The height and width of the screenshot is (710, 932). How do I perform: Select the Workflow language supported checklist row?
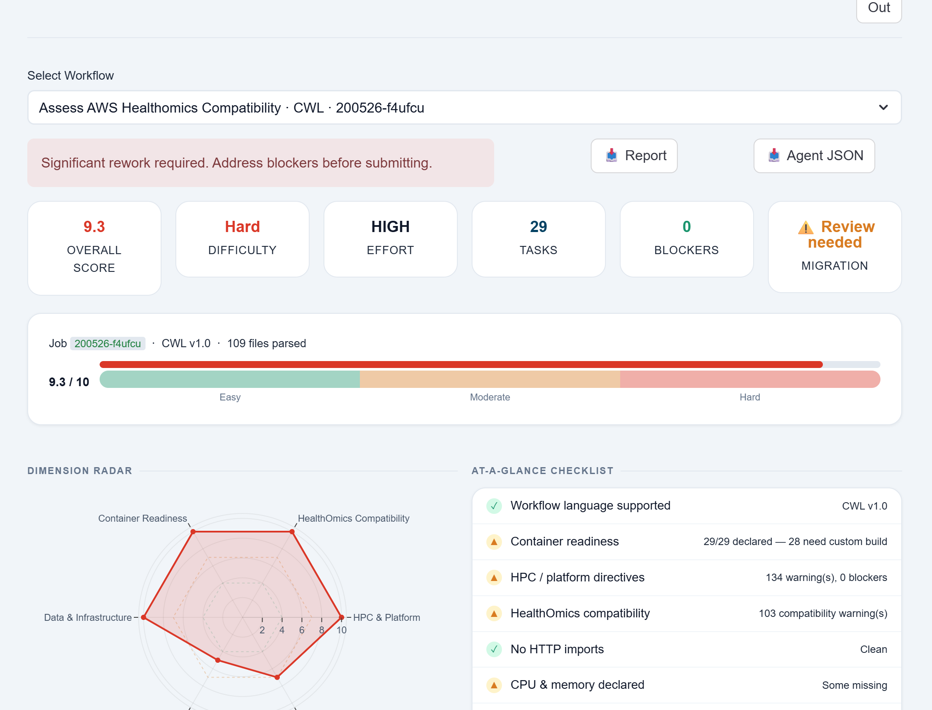[687, 506]
